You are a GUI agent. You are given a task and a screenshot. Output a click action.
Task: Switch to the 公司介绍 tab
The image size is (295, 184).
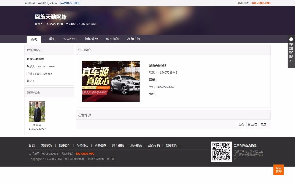pos(70,39)
